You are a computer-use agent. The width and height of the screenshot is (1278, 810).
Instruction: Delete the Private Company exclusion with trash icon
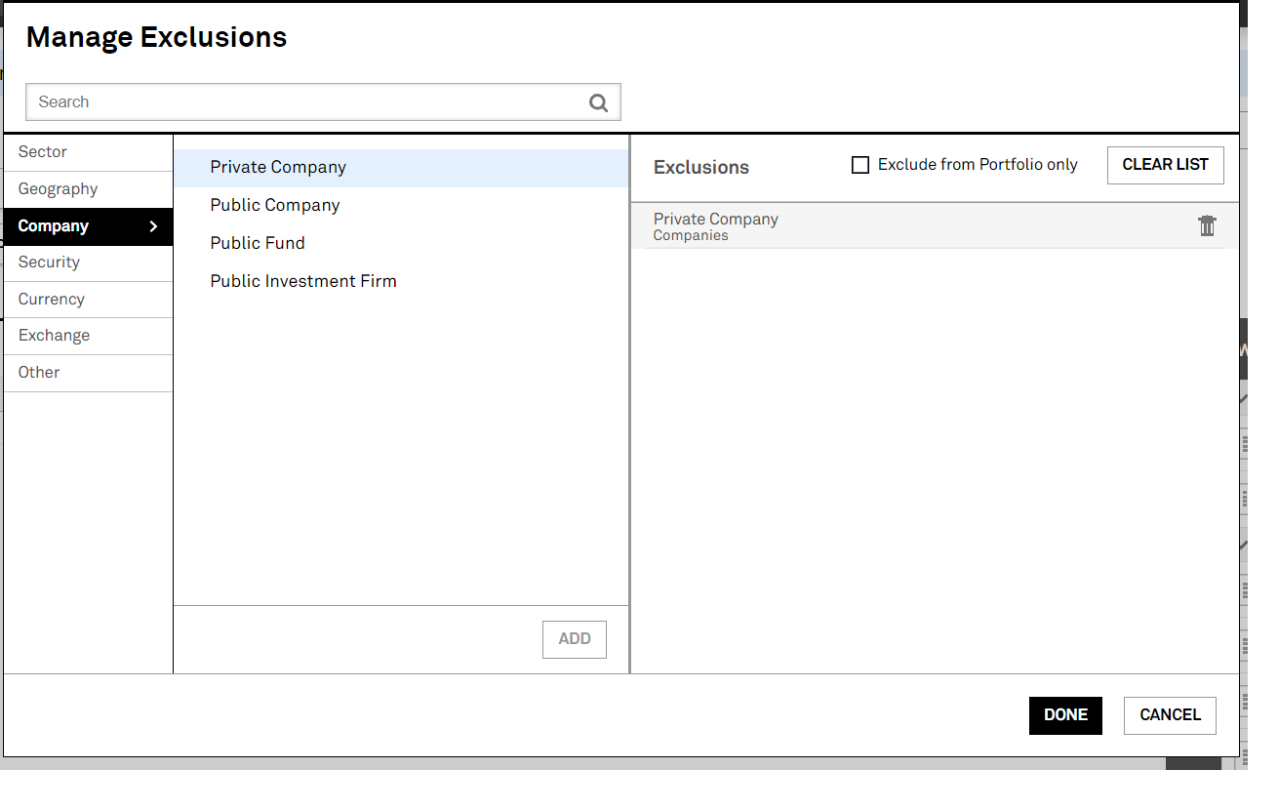tap(1207, 226)
